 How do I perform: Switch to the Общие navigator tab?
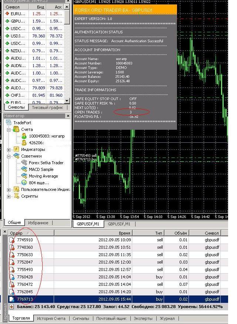pyautogui.click(x=14, y=222)
